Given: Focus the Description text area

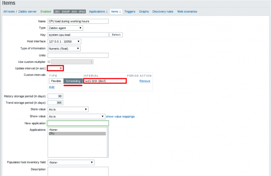Looking at the screenshot, I should coord(78,171).
